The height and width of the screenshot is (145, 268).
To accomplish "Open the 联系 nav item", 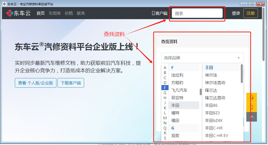I will (x=81, y=13).
